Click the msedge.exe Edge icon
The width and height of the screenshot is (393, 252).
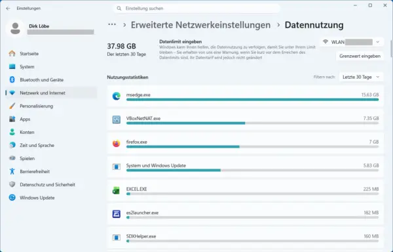(117, 96)
